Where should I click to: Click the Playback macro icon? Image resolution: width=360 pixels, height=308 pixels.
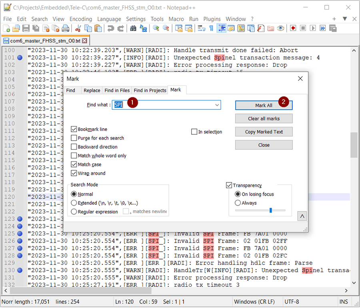(x=313, y=28)
